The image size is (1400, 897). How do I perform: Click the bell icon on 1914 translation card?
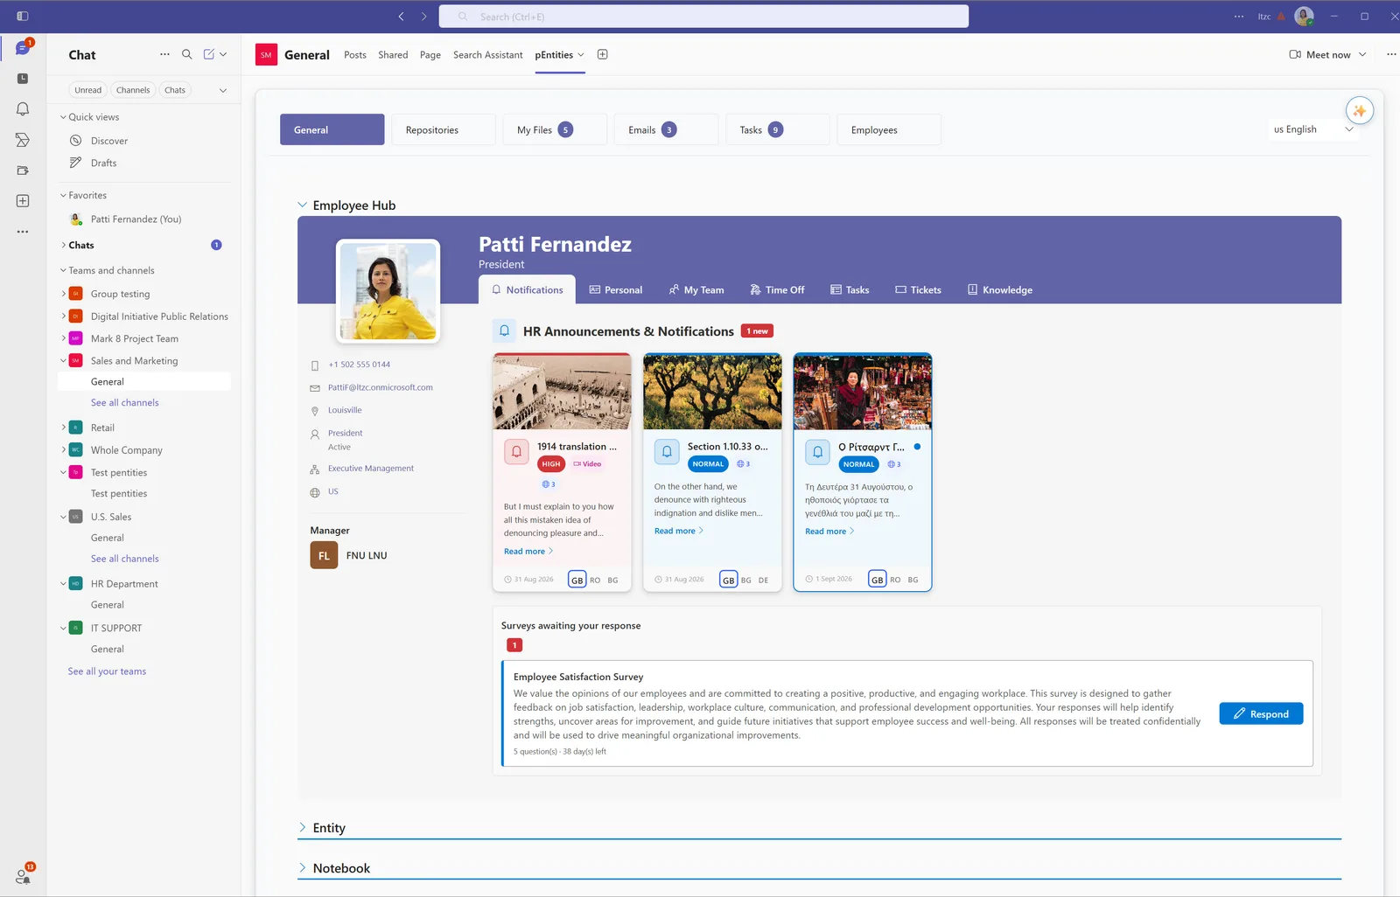coord(516,452)
